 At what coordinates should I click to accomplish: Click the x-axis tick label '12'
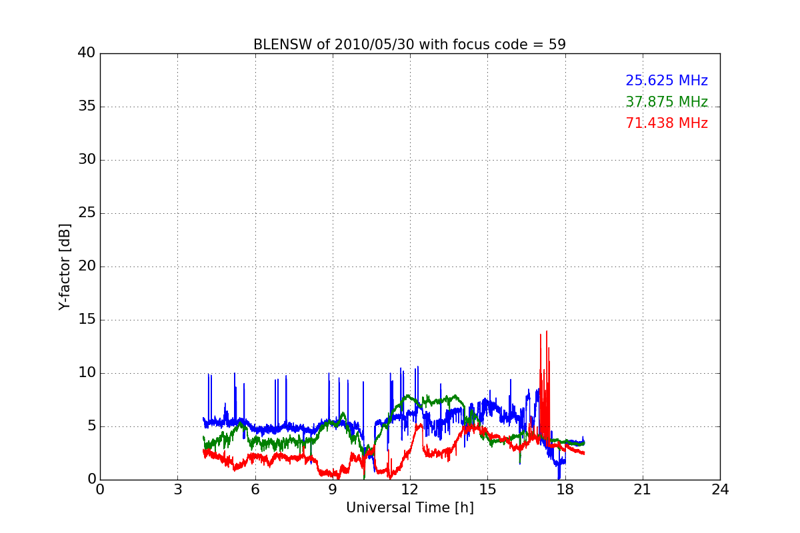coord(410,490)
